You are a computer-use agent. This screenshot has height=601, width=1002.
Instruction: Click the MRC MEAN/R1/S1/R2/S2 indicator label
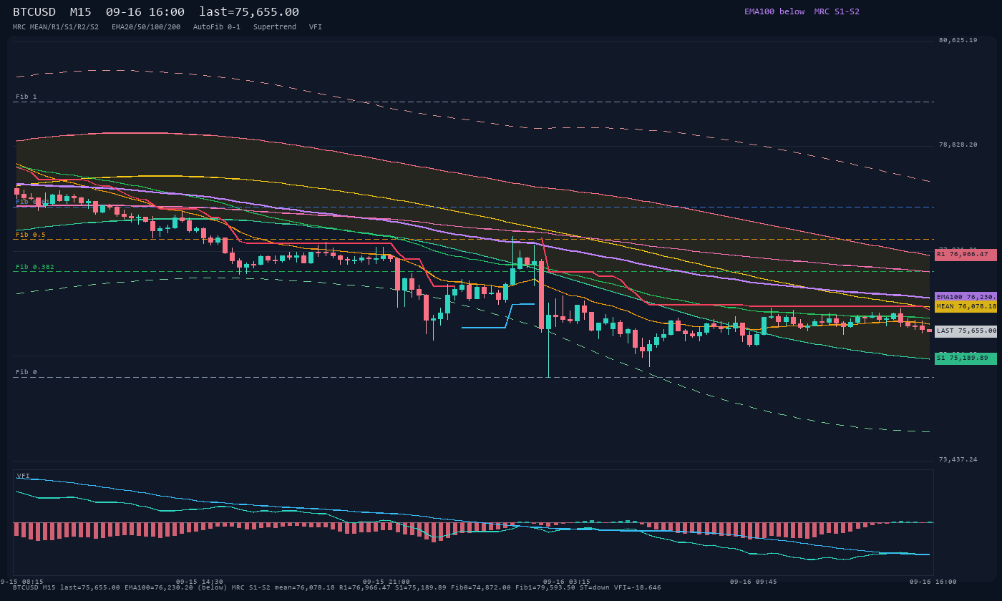tap(56, 26)
